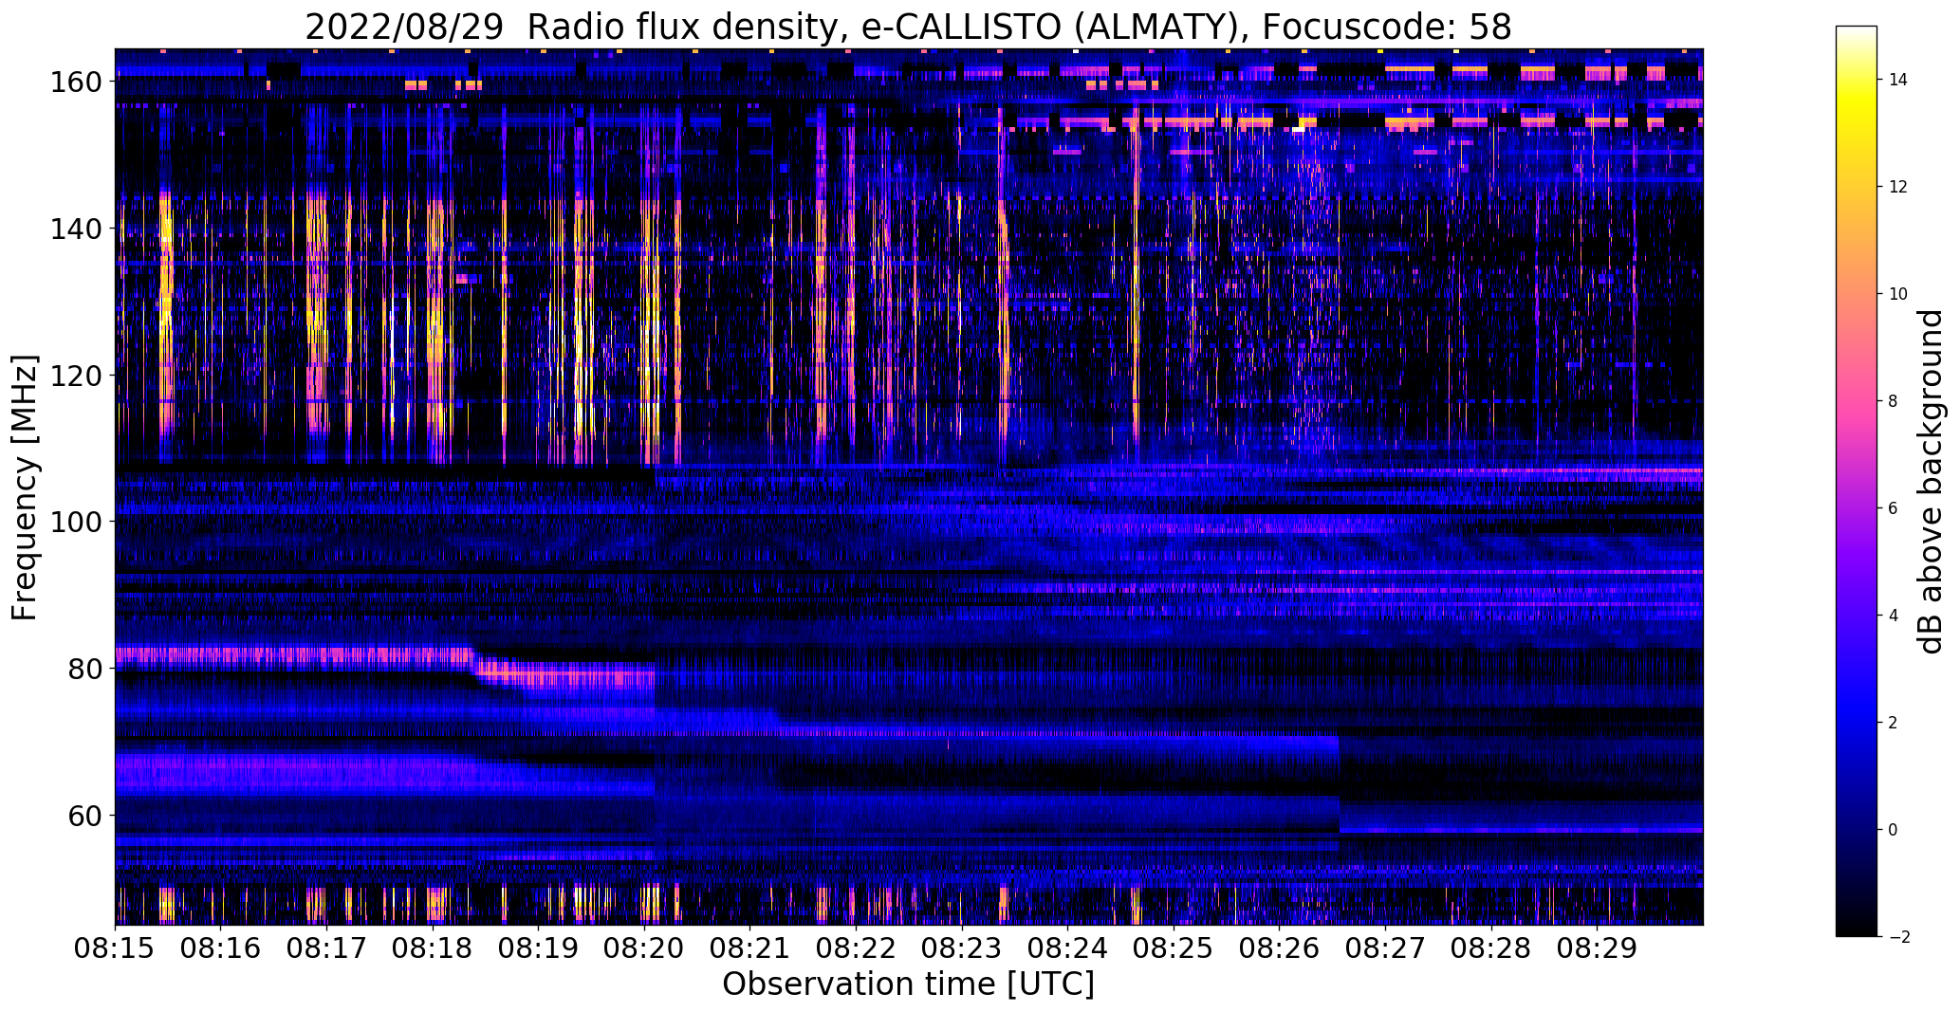The width and height of the screenshot is (1960, 1012).
Task: Click the 80 frequency tick label
Action: click(85, 669)
